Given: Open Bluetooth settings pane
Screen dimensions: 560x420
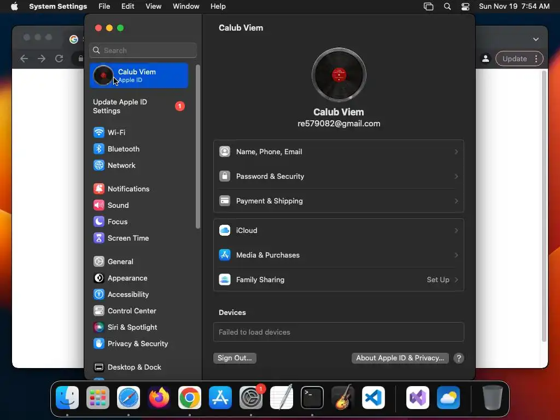Looking at the screenshot, I should click(139, 149).
